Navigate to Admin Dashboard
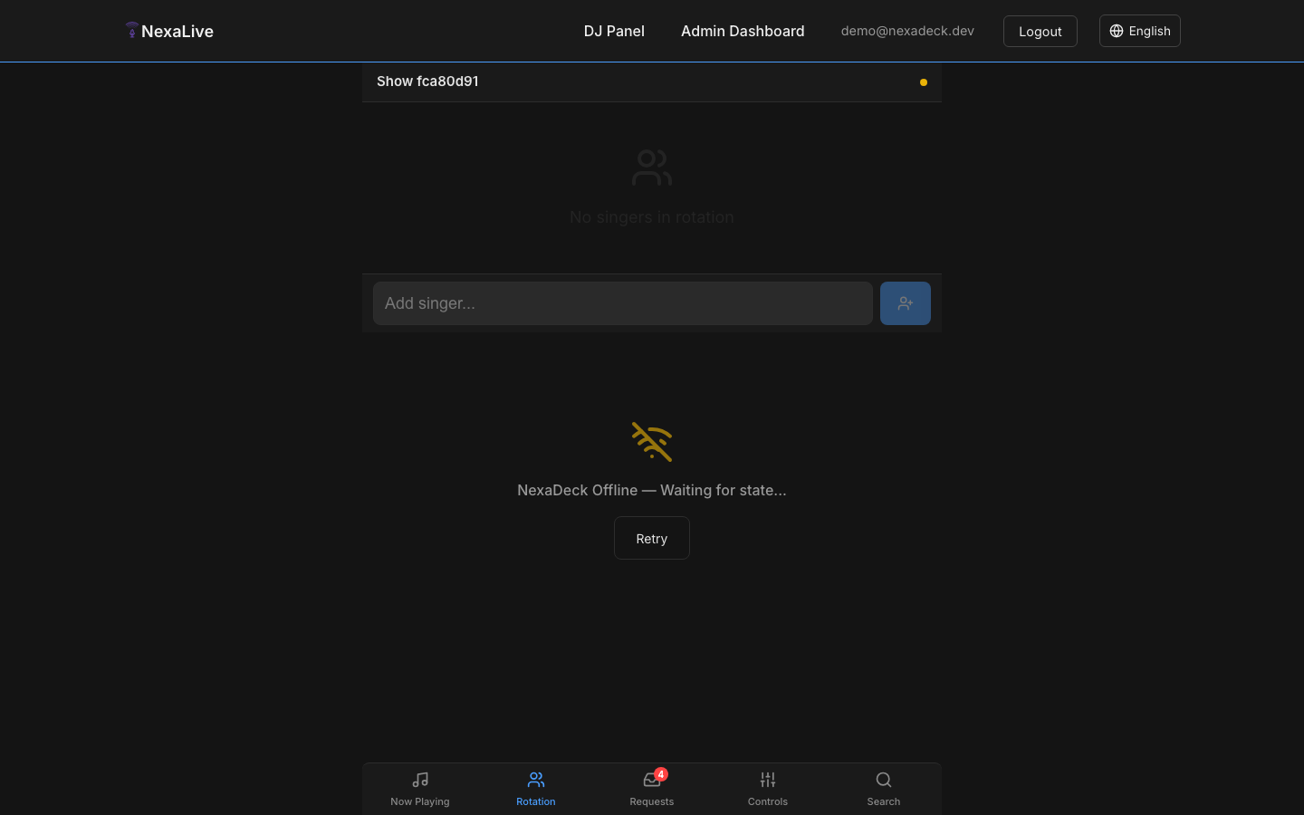This screenshot has height=815, width=1304. pyautogui.click(x=743, y=31)
